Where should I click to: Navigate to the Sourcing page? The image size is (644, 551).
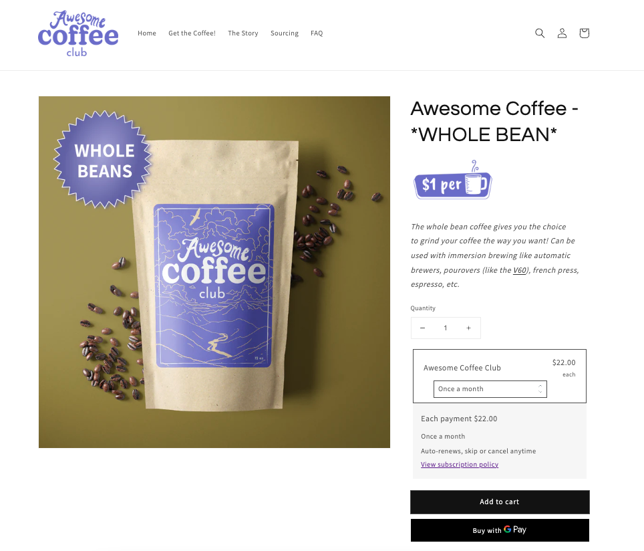(284, 33)
